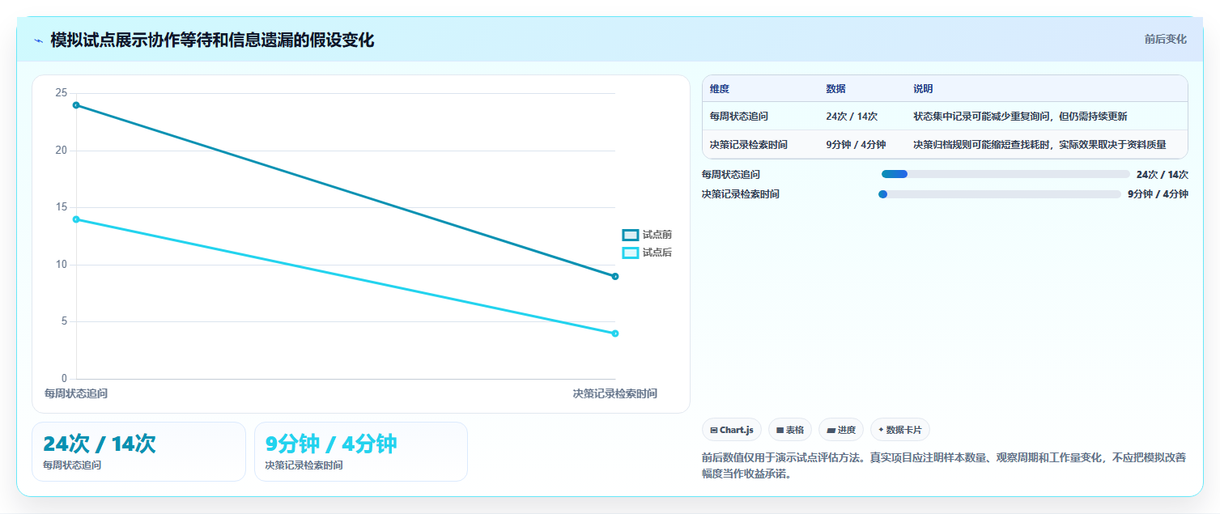Click progress value label 9分钟 / 4分钟

pos(1158,194)
